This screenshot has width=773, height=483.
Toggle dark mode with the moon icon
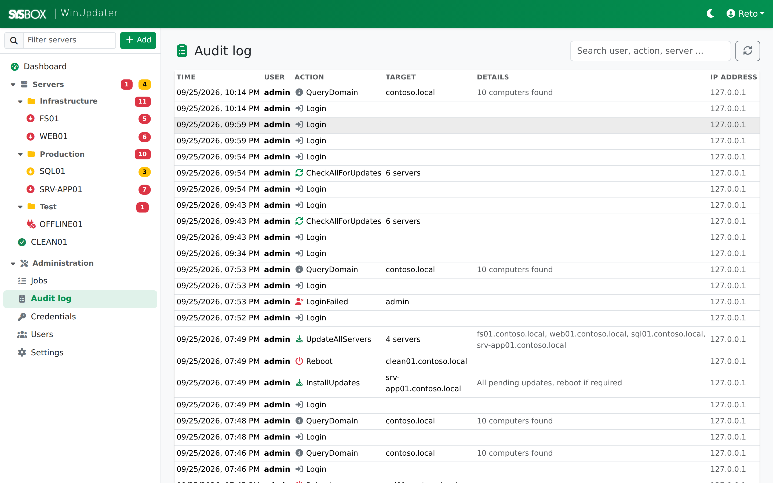pos(710,13)
